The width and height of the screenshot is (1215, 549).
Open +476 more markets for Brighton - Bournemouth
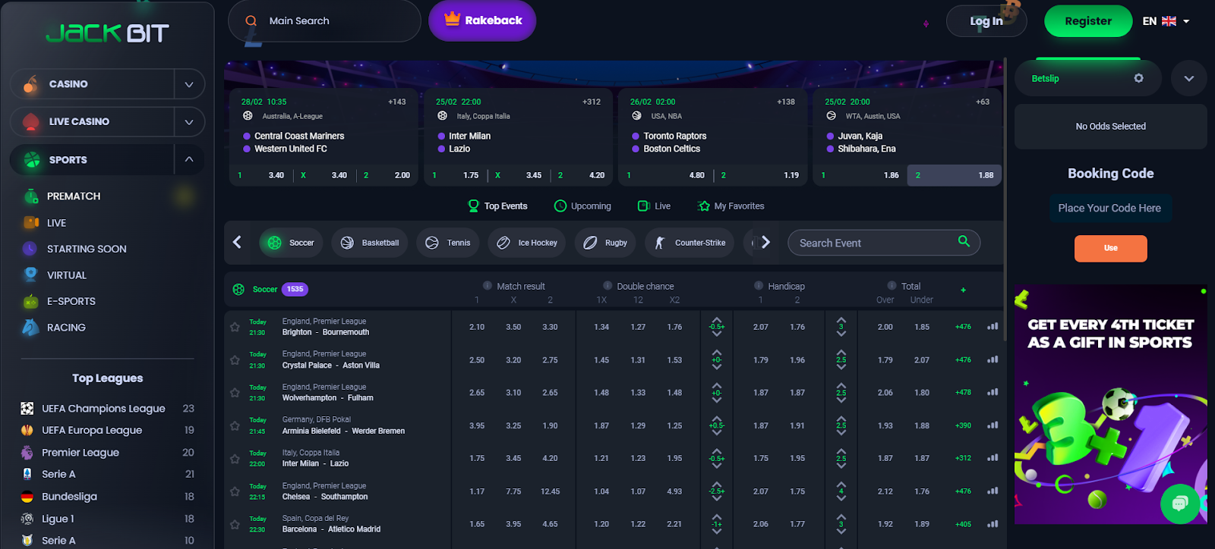tap(963, 327)
